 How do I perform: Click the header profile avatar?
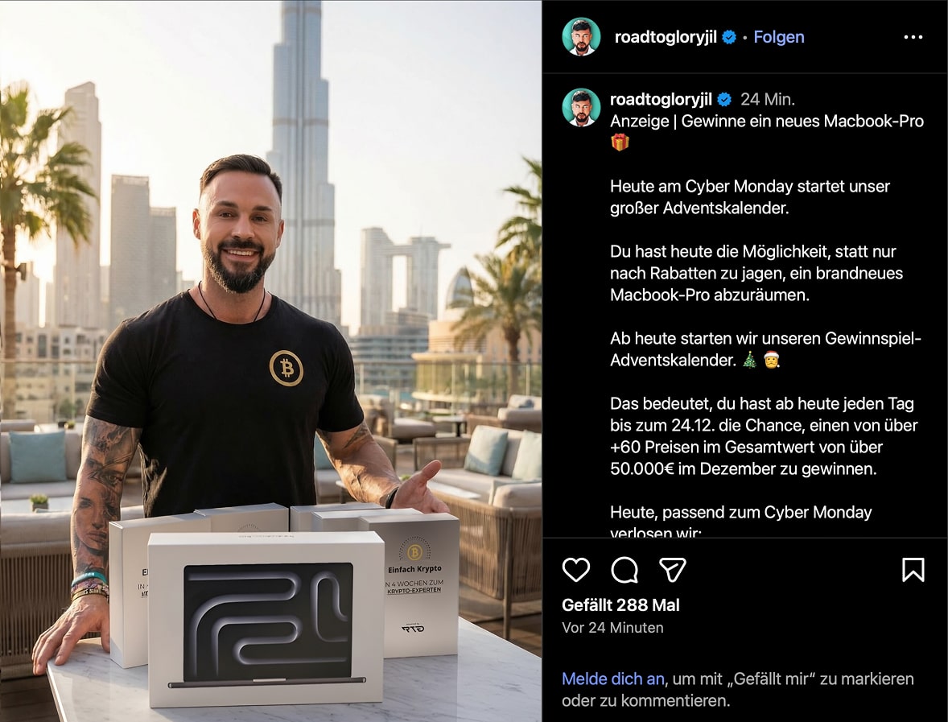pyautogui.click(x=582, y=37)
